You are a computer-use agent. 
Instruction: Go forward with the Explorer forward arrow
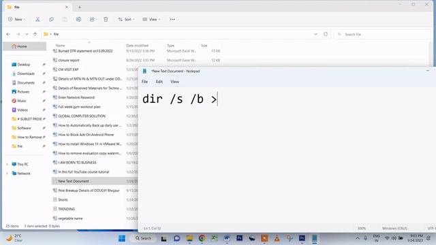(x=18, y=34)
